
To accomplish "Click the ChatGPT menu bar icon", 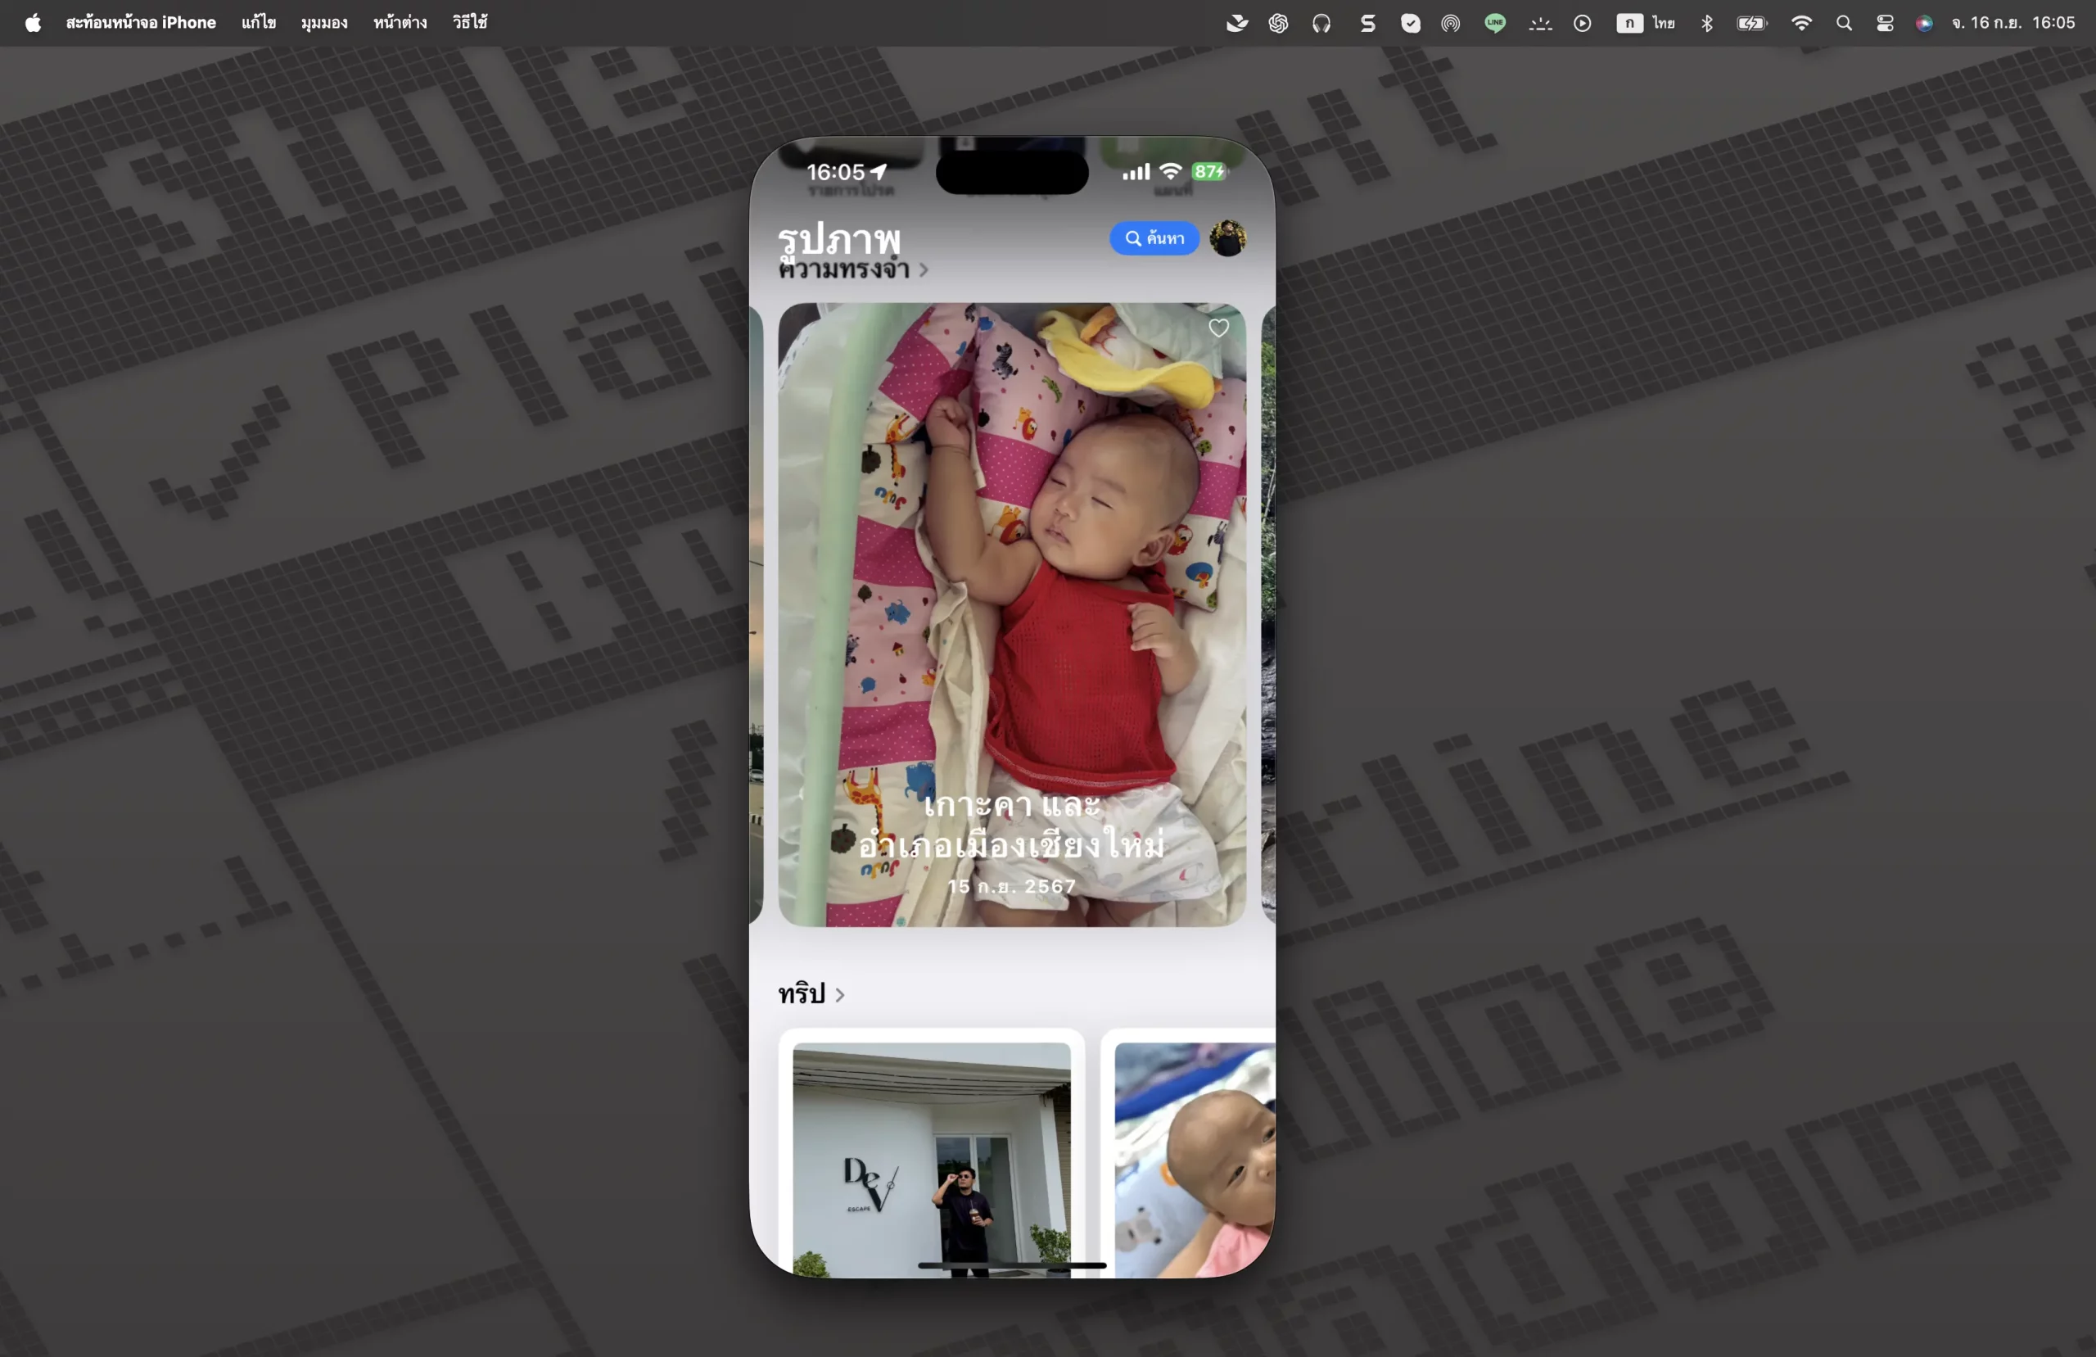I will (x=1278, y=24).
